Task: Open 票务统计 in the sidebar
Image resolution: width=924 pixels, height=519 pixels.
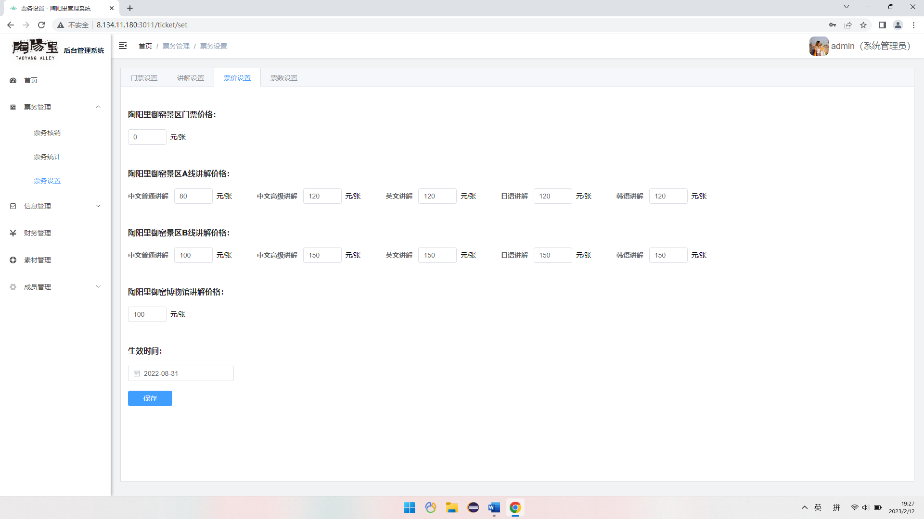Action: 47,157
